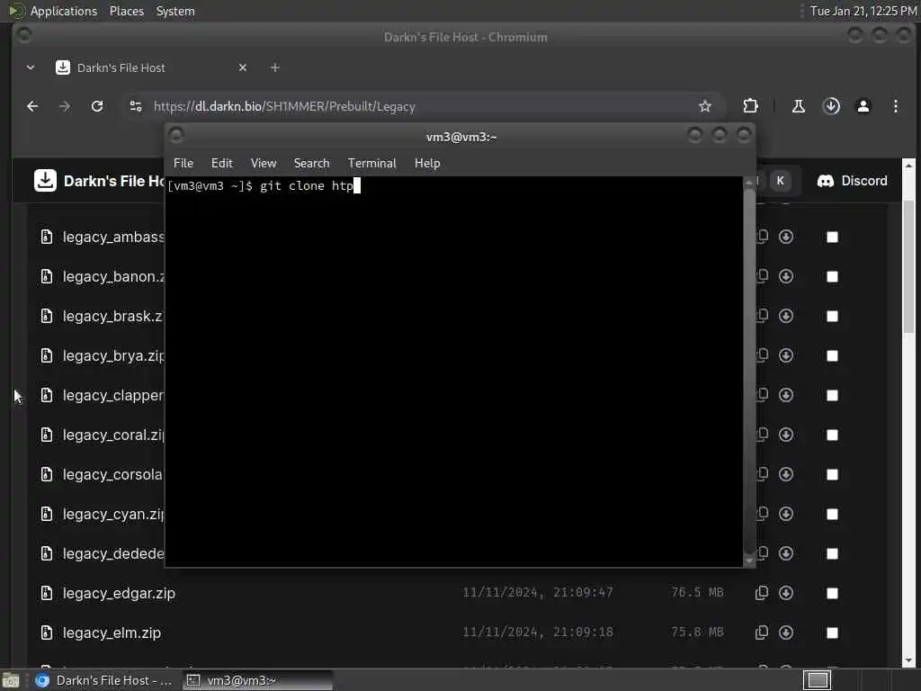Viewport: 921px width, 691px height.
Task: Open terminal Help menu
Action: 427,164
